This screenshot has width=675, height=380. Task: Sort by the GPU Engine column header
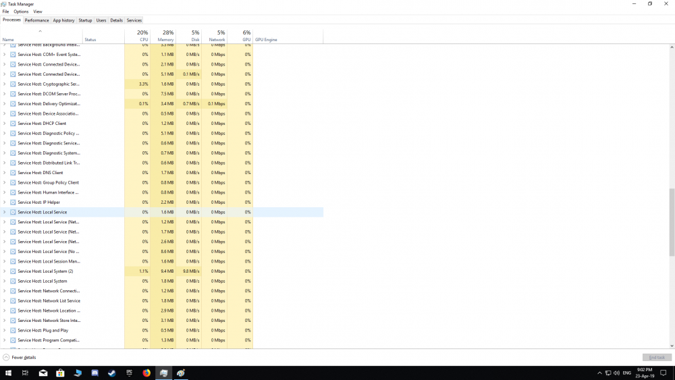[288, 36]
